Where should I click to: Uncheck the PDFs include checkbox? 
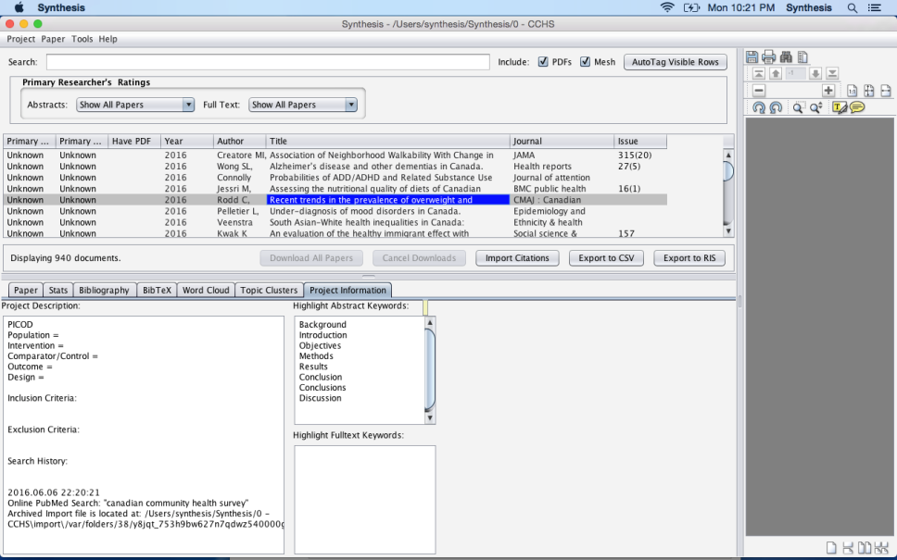[x=543, y=62]
